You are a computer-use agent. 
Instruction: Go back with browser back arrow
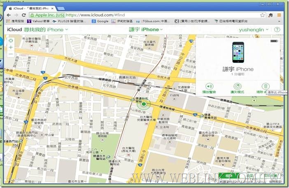coord(10,14)
